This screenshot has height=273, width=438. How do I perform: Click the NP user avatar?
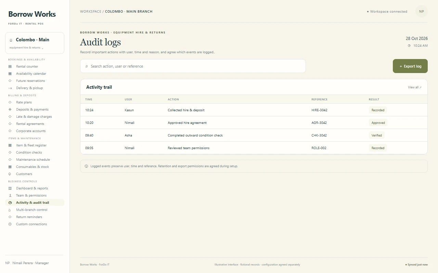[422, 11]
